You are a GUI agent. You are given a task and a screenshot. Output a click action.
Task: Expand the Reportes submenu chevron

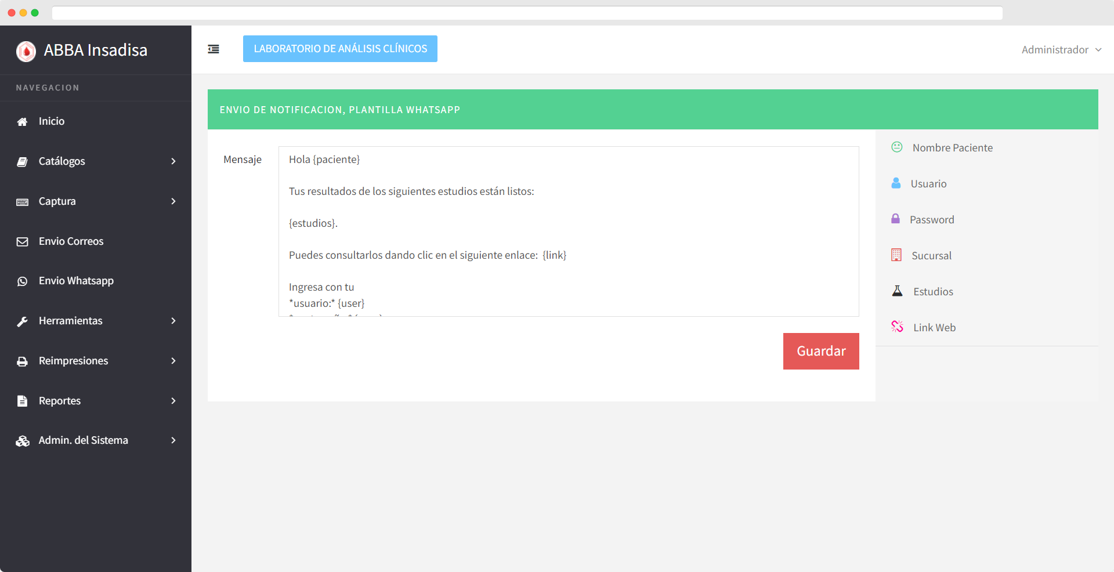click(173, 401)
